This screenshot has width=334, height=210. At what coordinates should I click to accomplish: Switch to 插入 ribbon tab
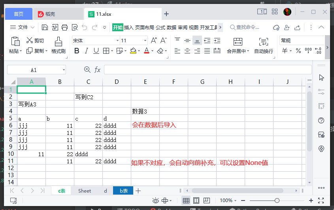[128, 27]
